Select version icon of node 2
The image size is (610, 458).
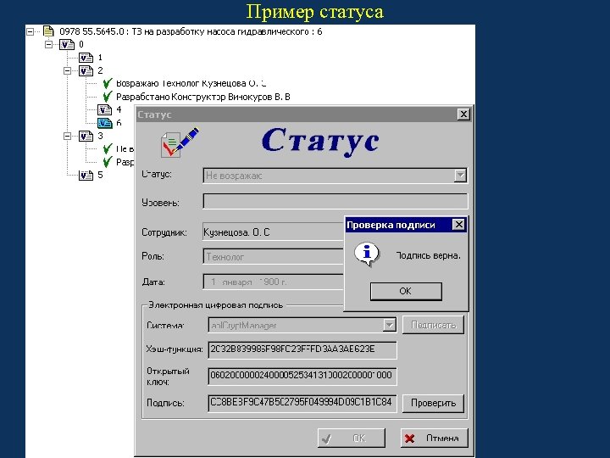(86, 71)
